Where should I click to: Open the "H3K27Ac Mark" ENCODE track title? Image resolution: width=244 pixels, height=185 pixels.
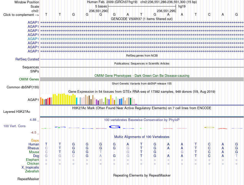pyautogui.click(x=142, y=108)
